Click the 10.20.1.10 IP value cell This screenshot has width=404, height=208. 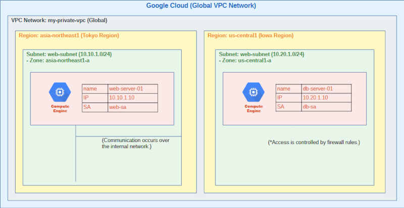coord(326,98)
